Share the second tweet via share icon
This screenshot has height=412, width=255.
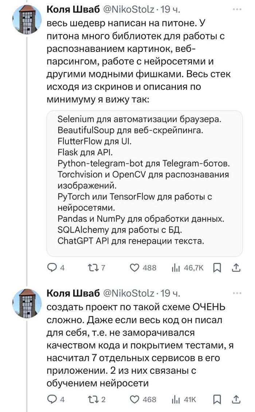[236, 400]
